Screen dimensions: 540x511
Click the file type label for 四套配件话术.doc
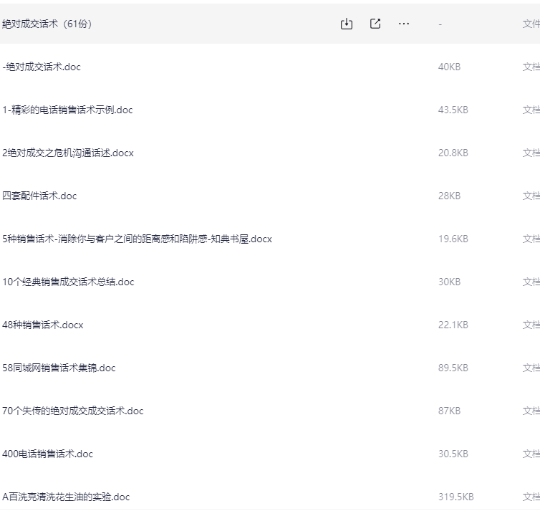pos(531,196)
